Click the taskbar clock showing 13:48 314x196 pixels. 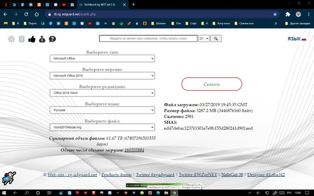298,193
